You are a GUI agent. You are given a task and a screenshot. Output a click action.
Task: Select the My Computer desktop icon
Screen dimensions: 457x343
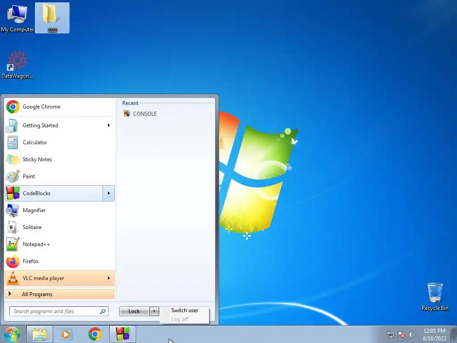click(17, 18)
